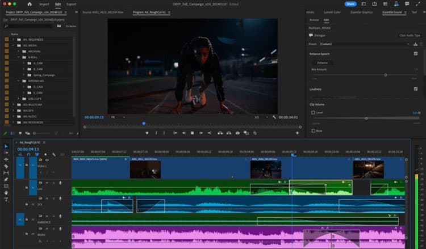Click the Lift button in Program monitor
Viewport: 426px width, 249px height.
[x=220, y=133]
